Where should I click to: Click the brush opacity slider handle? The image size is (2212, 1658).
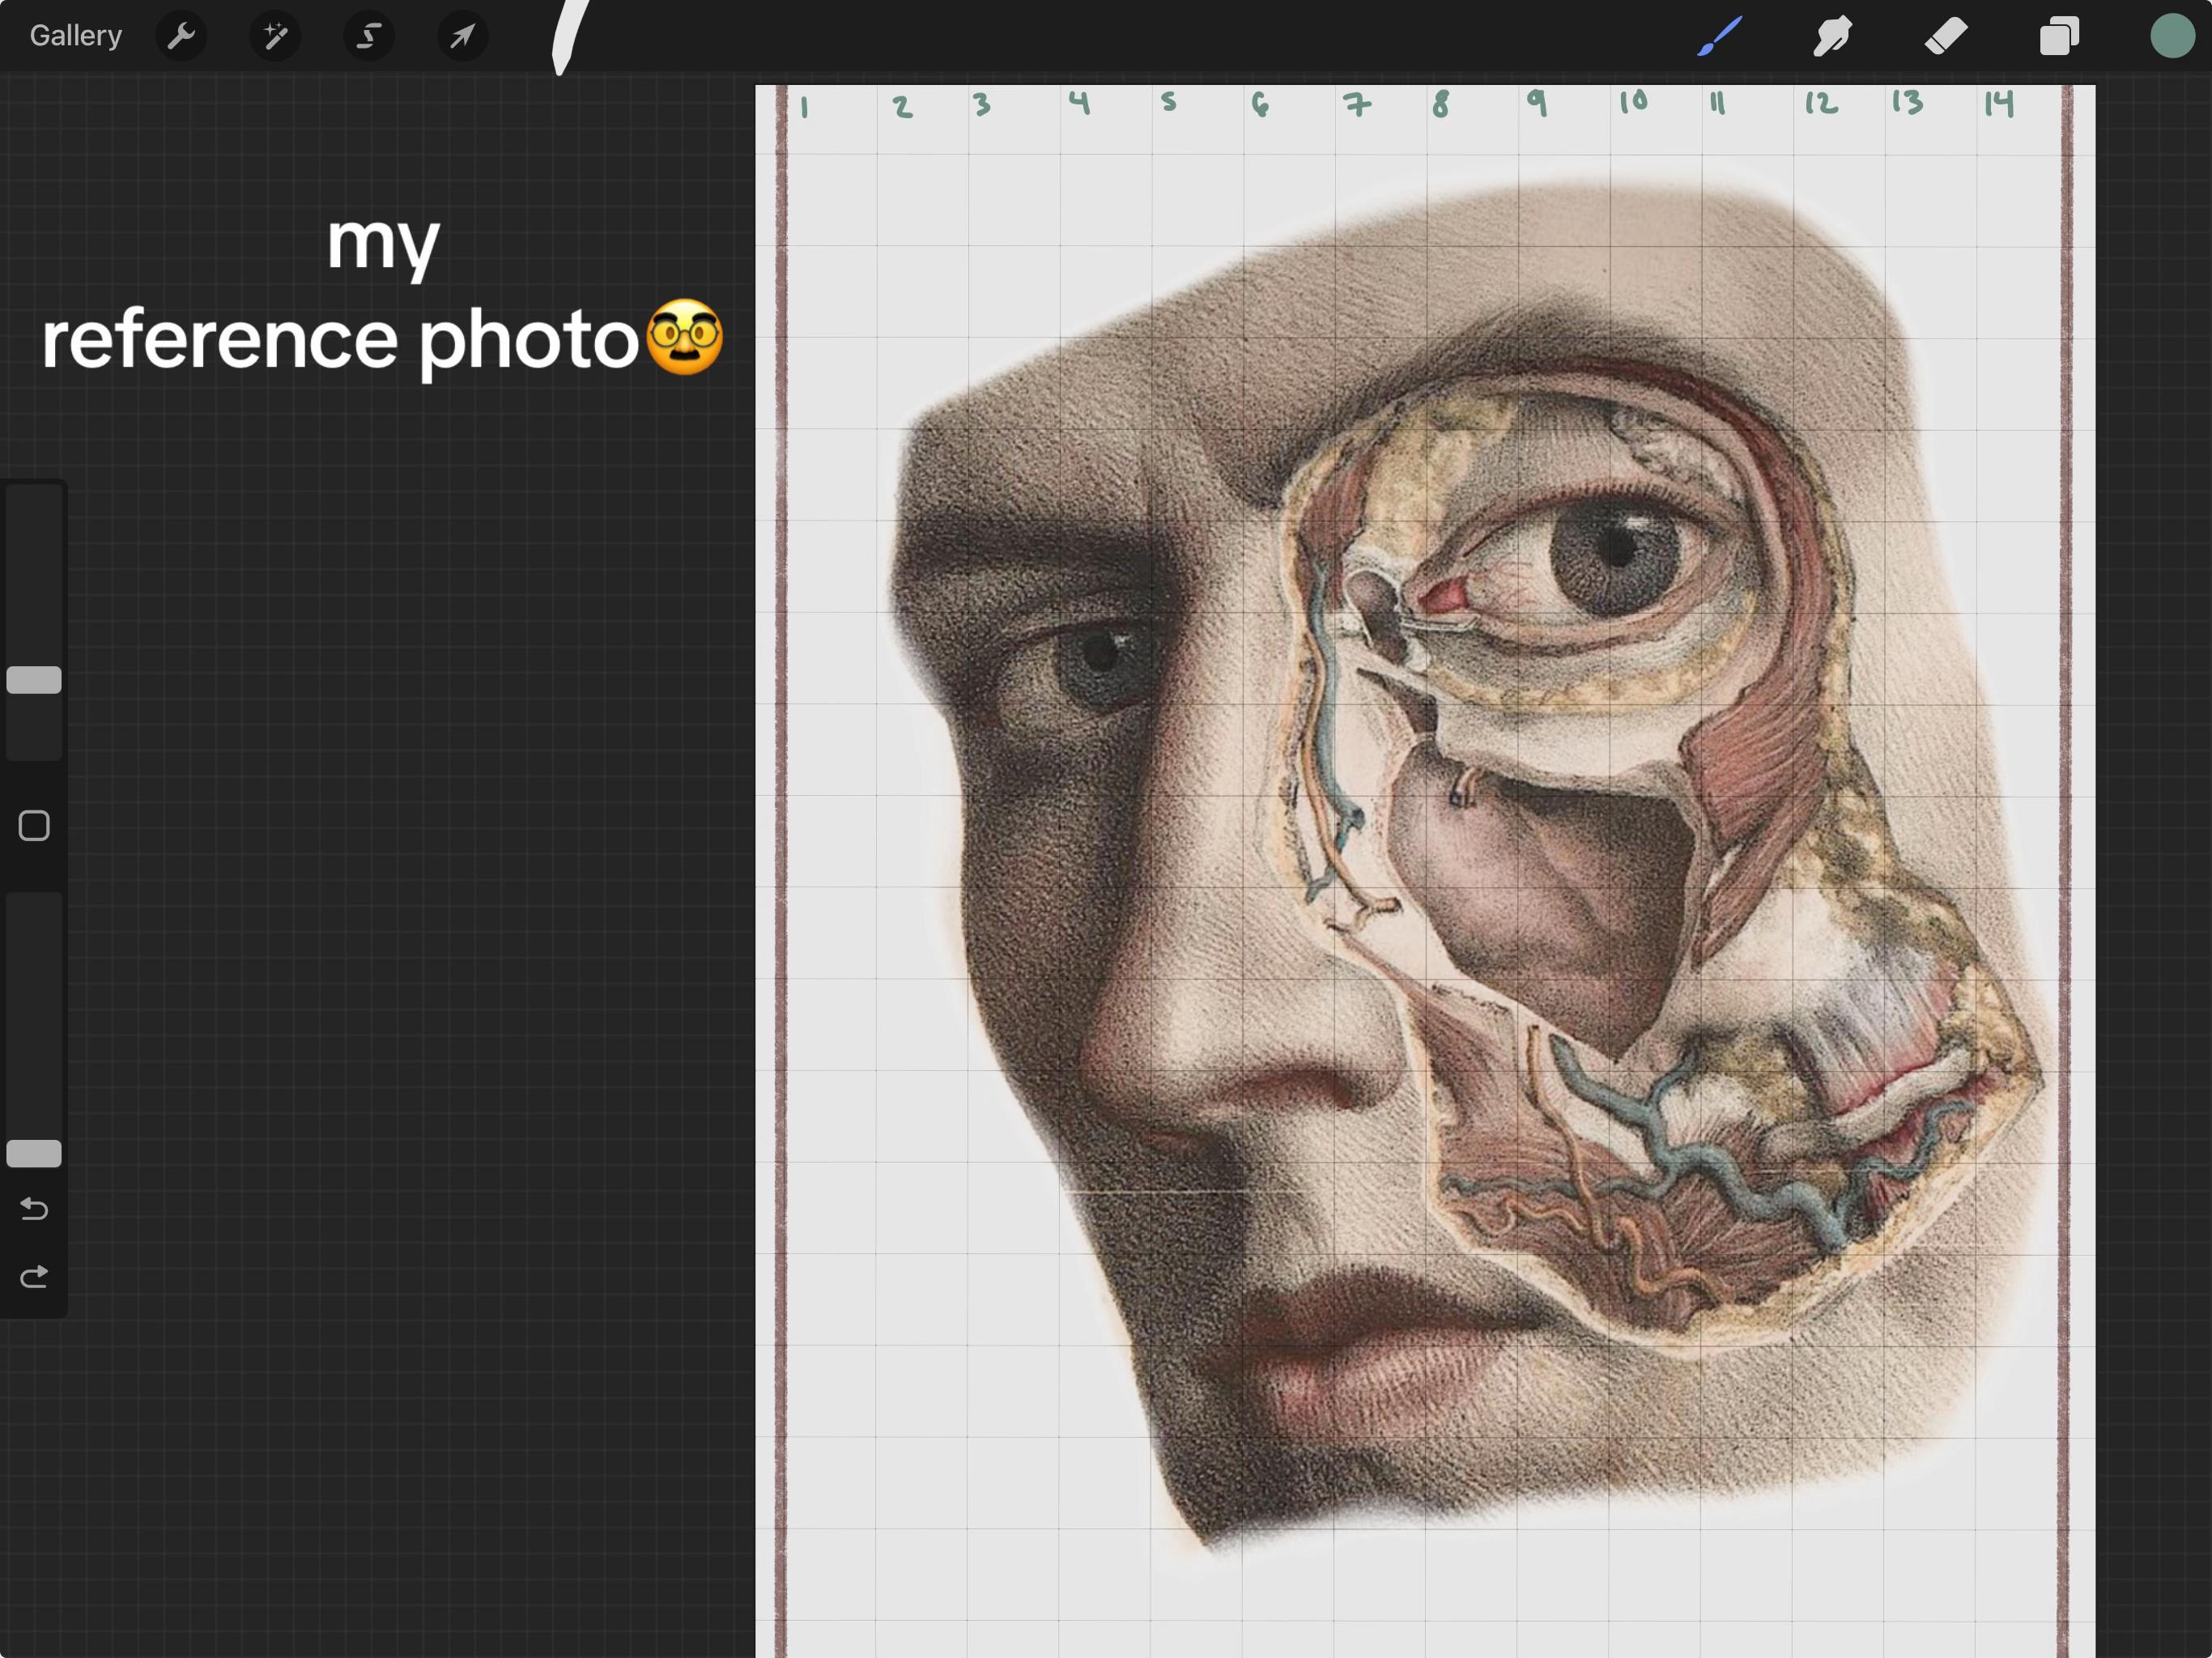coord(34,1154)
